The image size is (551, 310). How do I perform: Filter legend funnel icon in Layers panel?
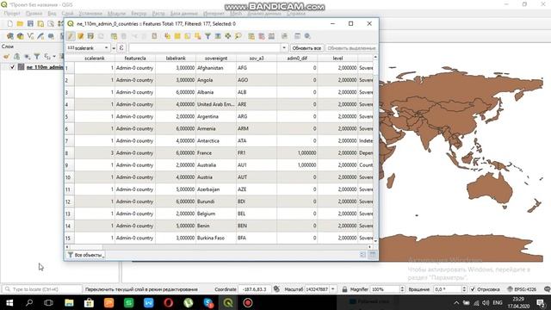pos(37,56)
